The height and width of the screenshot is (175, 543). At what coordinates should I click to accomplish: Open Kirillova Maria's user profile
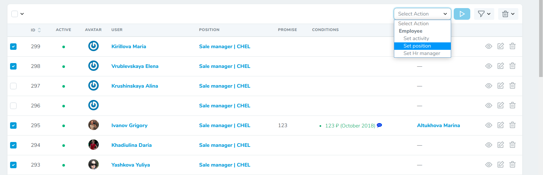coord(129,47)
